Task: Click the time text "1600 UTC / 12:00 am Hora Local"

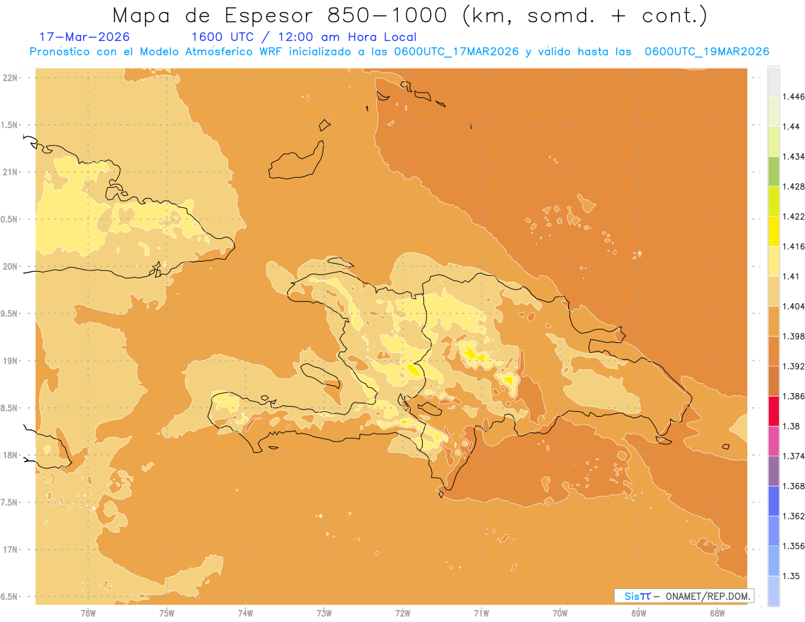Action: click(x=304, y=37)
